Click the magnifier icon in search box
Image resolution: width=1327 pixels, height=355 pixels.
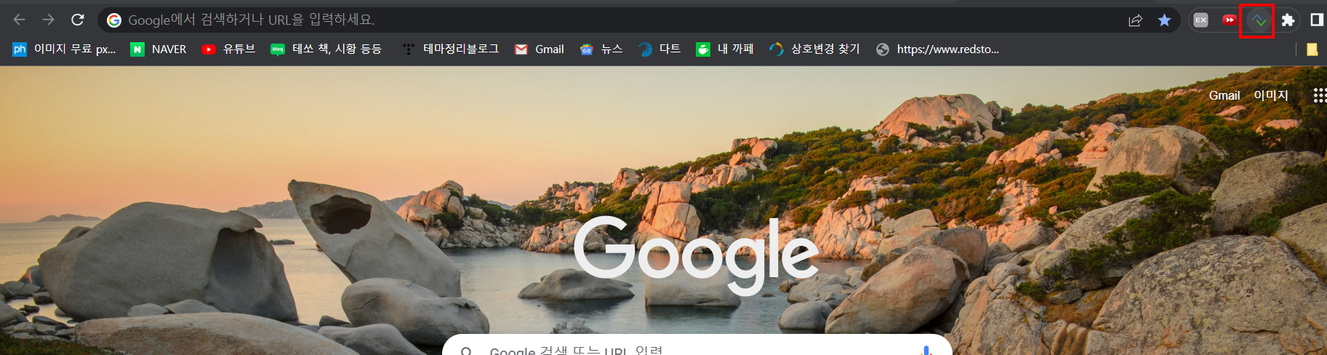coord(466,351)
